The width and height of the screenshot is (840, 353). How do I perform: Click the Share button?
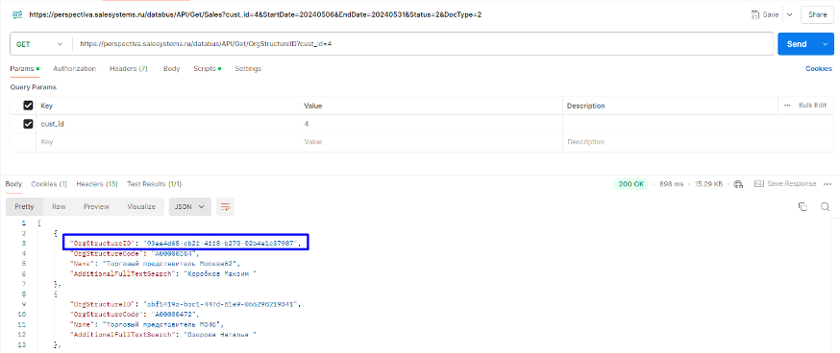tap(817, 15)
